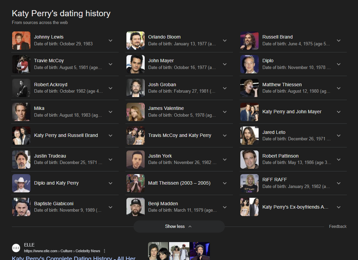
Task: Expand the Matthew Thiessen entry chevron
Action: pos(339,88)
